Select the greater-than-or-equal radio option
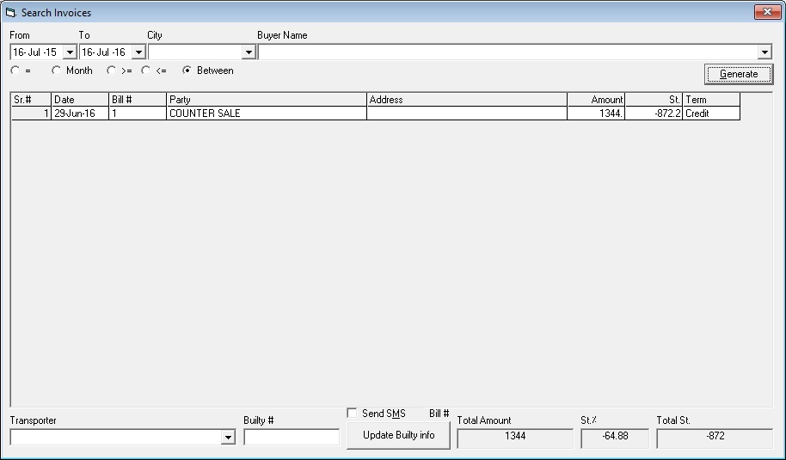Viewport: 786px width, 460px height. [x=111, y=71]
